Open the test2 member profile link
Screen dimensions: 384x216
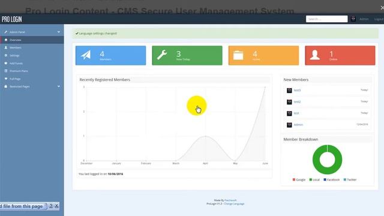pos(297,102)
